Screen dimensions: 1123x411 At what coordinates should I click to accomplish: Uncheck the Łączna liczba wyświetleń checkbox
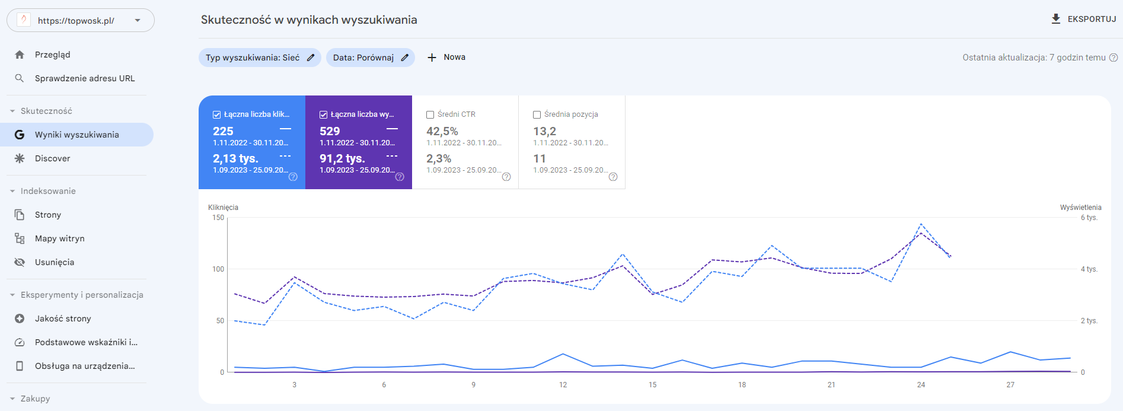tap(324, 114)
